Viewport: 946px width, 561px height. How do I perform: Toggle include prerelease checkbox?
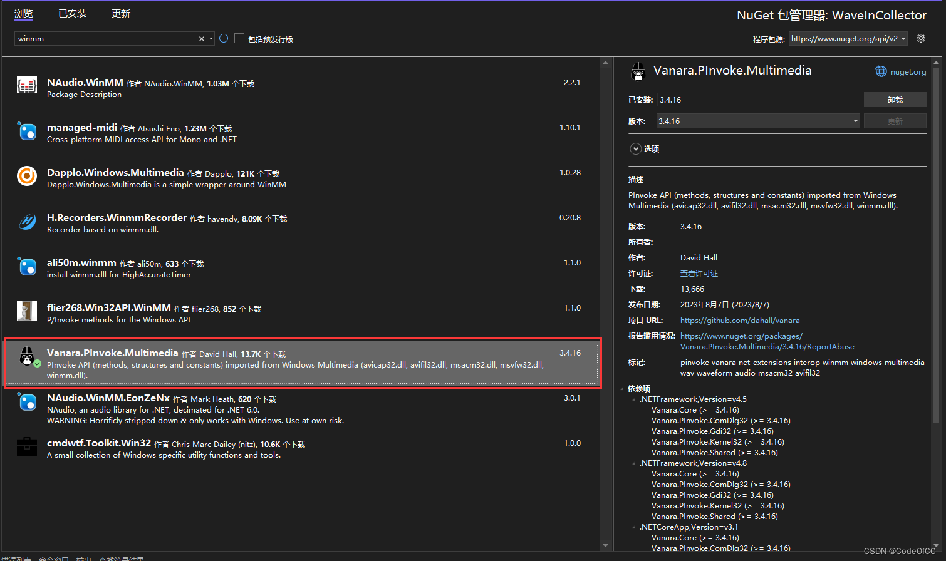239,38
